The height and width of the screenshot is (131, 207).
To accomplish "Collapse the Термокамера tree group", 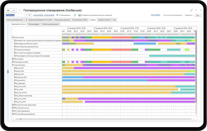I will 13,65.
